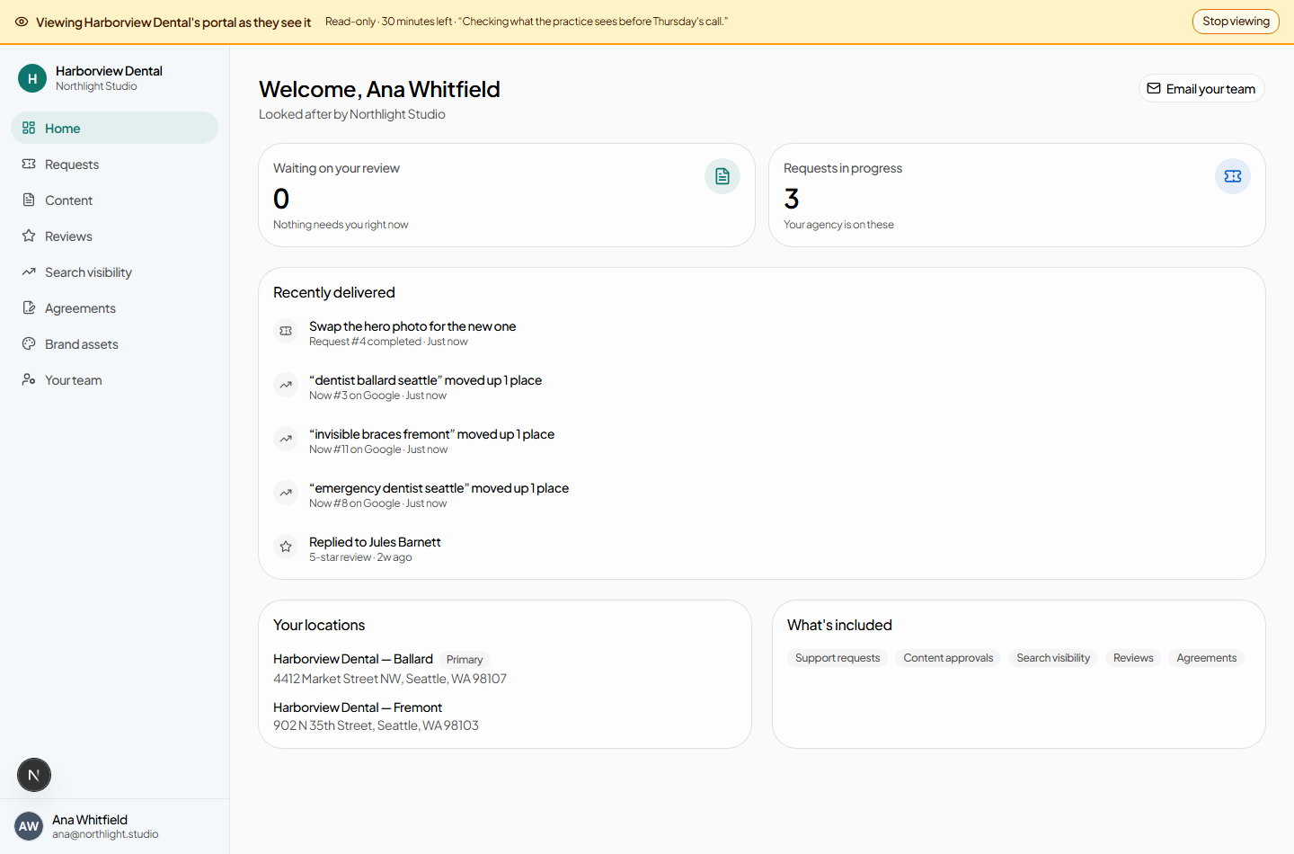Image resolution: width=1294 pixels, height=854 pixels.
Task: Open "Swap the hero photo for the new one"
Action: coord(412,326)
